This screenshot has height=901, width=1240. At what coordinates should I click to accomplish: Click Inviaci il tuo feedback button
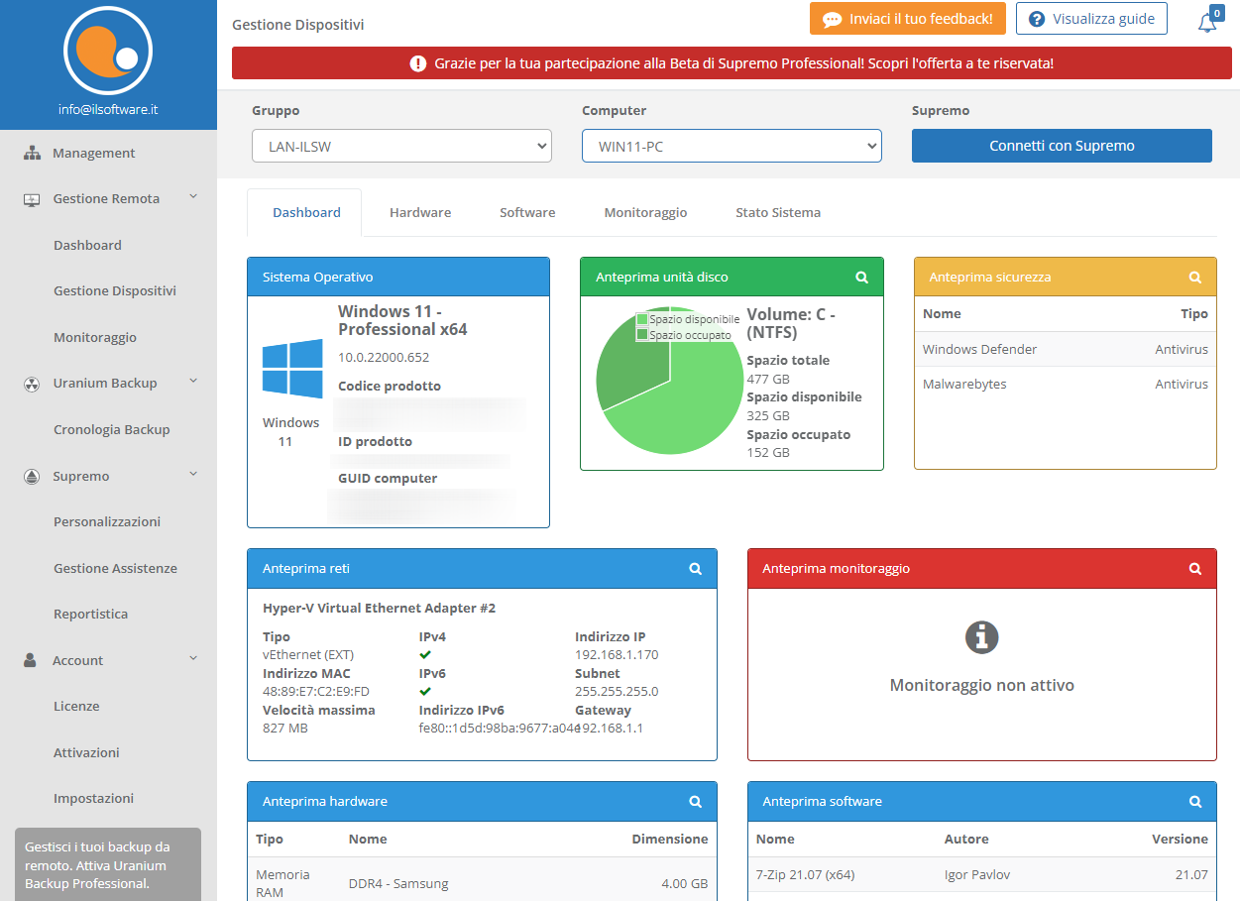click(x=908, y=19)
